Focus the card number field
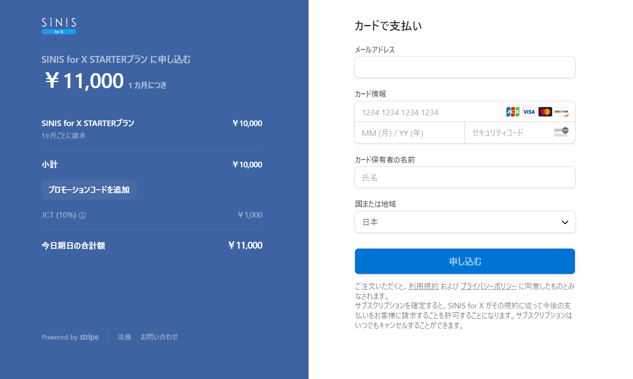The width and height of the screenshot is (633, 379). click(465, 112)
